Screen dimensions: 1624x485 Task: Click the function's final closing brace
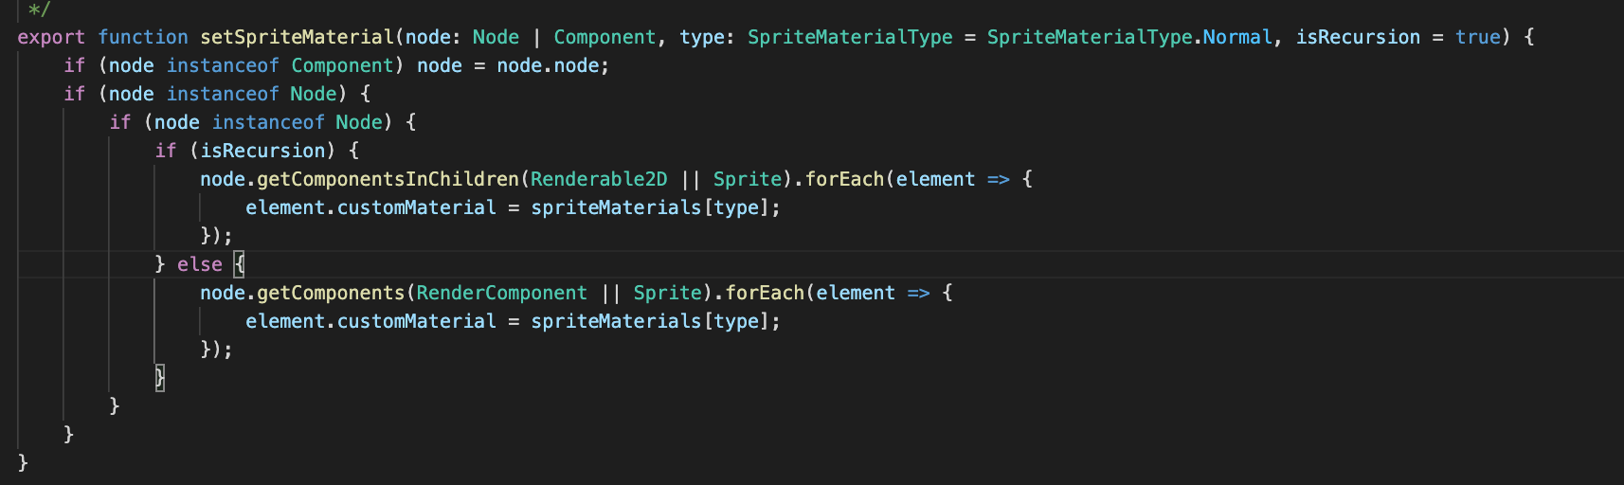(x=23, y=462)
